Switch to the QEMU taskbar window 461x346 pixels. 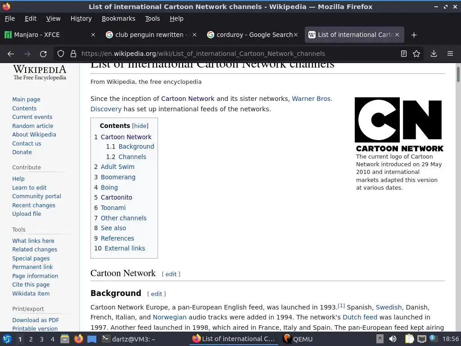coord(298,339)
